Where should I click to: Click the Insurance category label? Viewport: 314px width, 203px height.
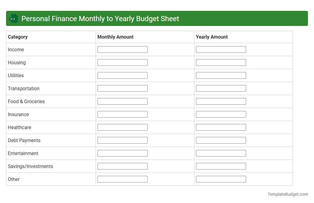click(18, 114)
